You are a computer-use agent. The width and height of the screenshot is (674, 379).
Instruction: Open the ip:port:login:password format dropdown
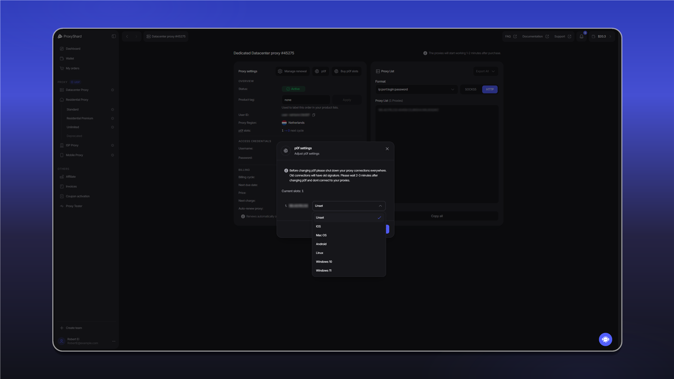(416, 89)
